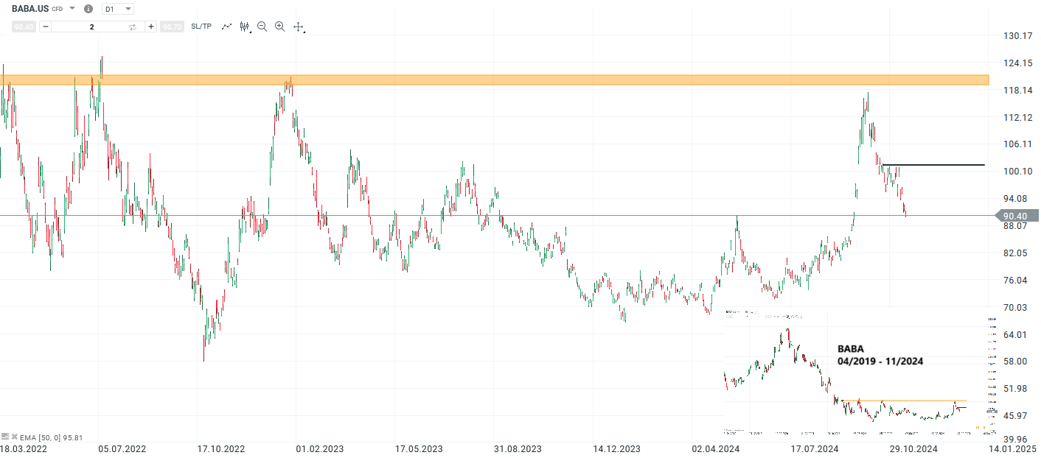Open the indicators line-chart icon

[227, 27]
